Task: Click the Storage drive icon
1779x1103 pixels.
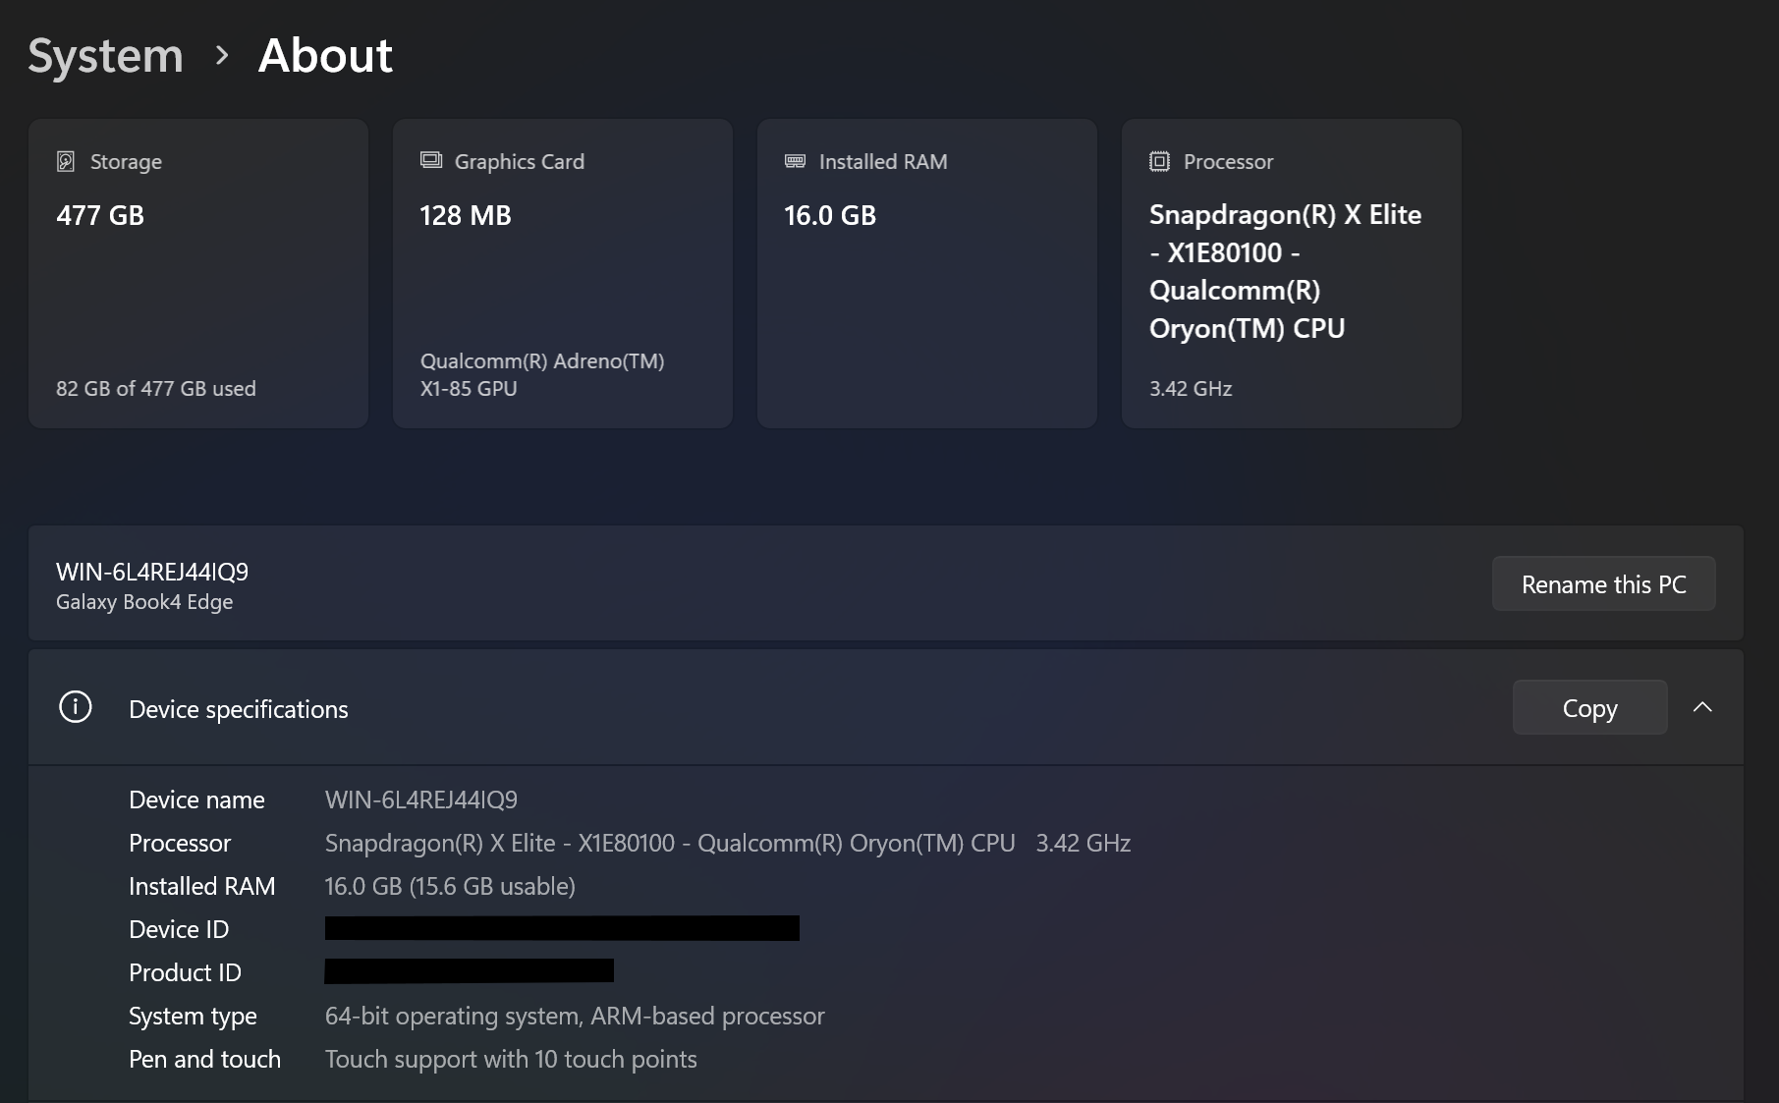Action: (x=66, y=161)
